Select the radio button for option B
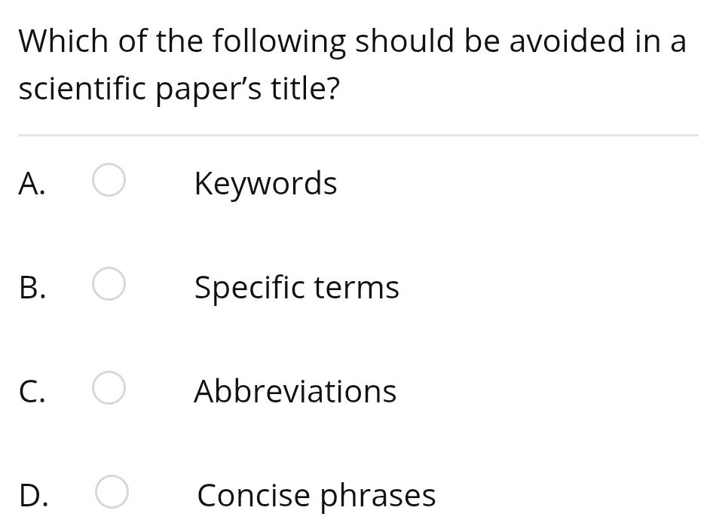Screen dimensions: 707x532 coord(109,283)
